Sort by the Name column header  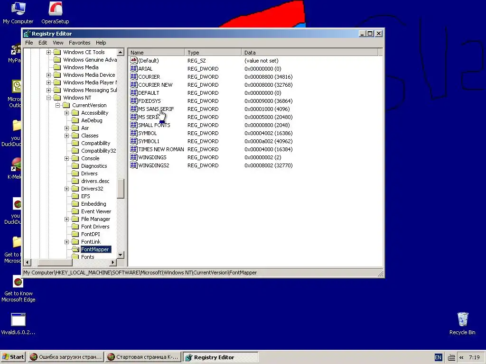point(157,52)
